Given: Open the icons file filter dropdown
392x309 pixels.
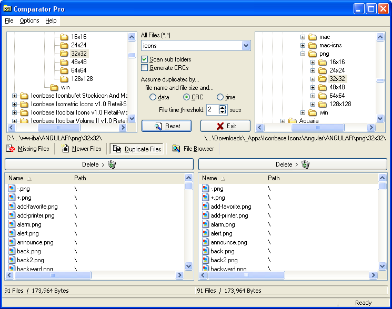Looking at the screenshot, I should 246,46.
